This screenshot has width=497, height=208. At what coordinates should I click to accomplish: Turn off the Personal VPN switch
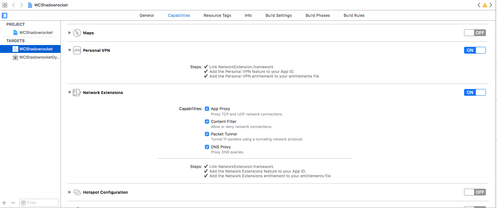(475, 50)
